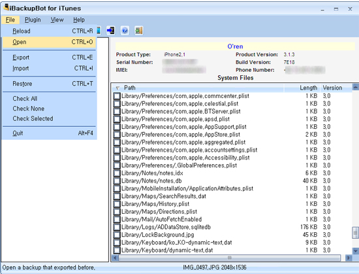Screen dimensions: 359x274
Task: Check the com.apple.Accessibility.plist checkbox
Action: (117, 158)
